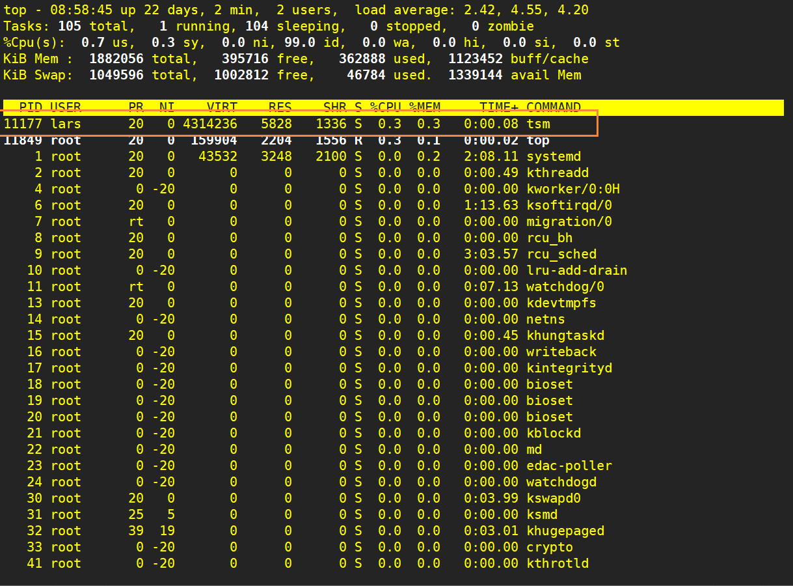Viewport: 793px width, 586px height.
Task: Select the "ksmd" command
Action: [x=542, y=514]
